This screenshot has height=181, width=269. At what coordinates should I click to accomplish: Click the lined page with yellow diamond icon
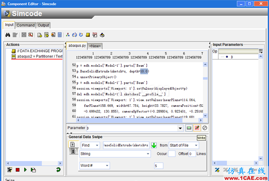[x=46, y=35]
